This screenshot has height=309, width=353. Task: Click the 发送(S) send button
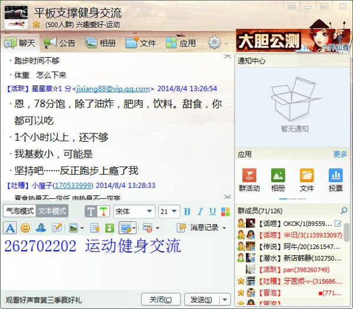(x=201, y=300)
